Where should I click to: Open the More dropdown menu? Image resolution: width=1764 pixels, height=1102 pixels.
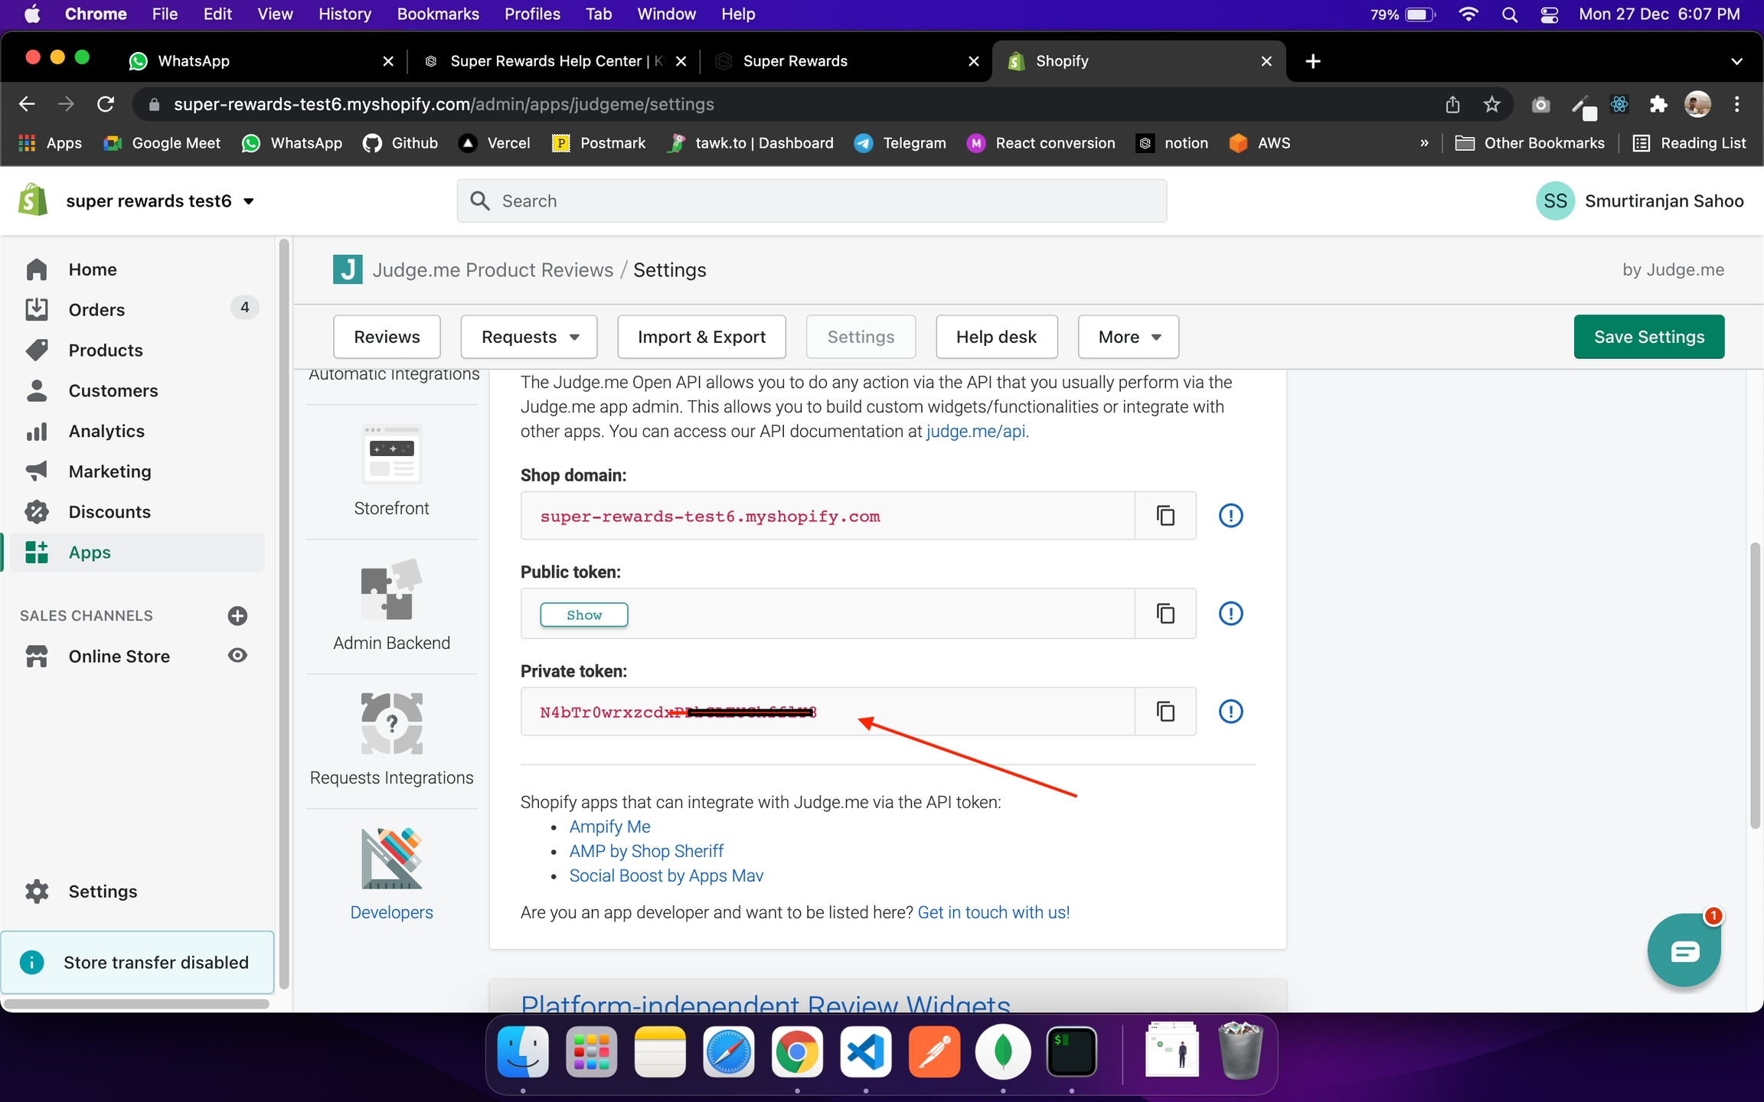coord(1129,337)
